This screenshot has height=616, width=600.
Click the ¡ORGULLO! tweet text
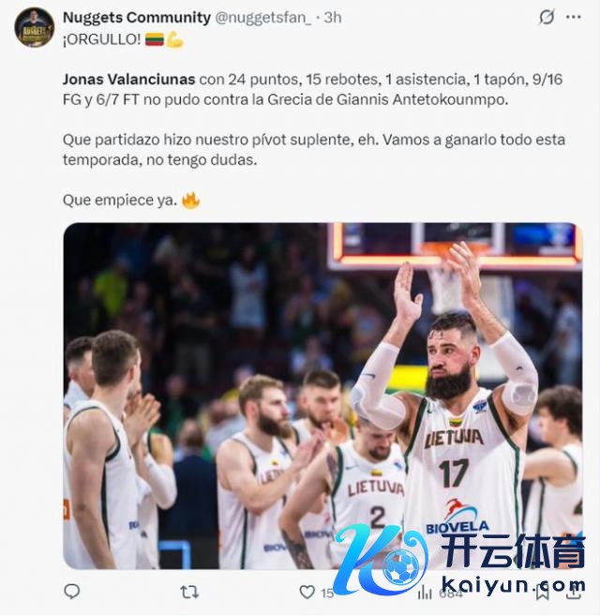click(x=102, y=39)
